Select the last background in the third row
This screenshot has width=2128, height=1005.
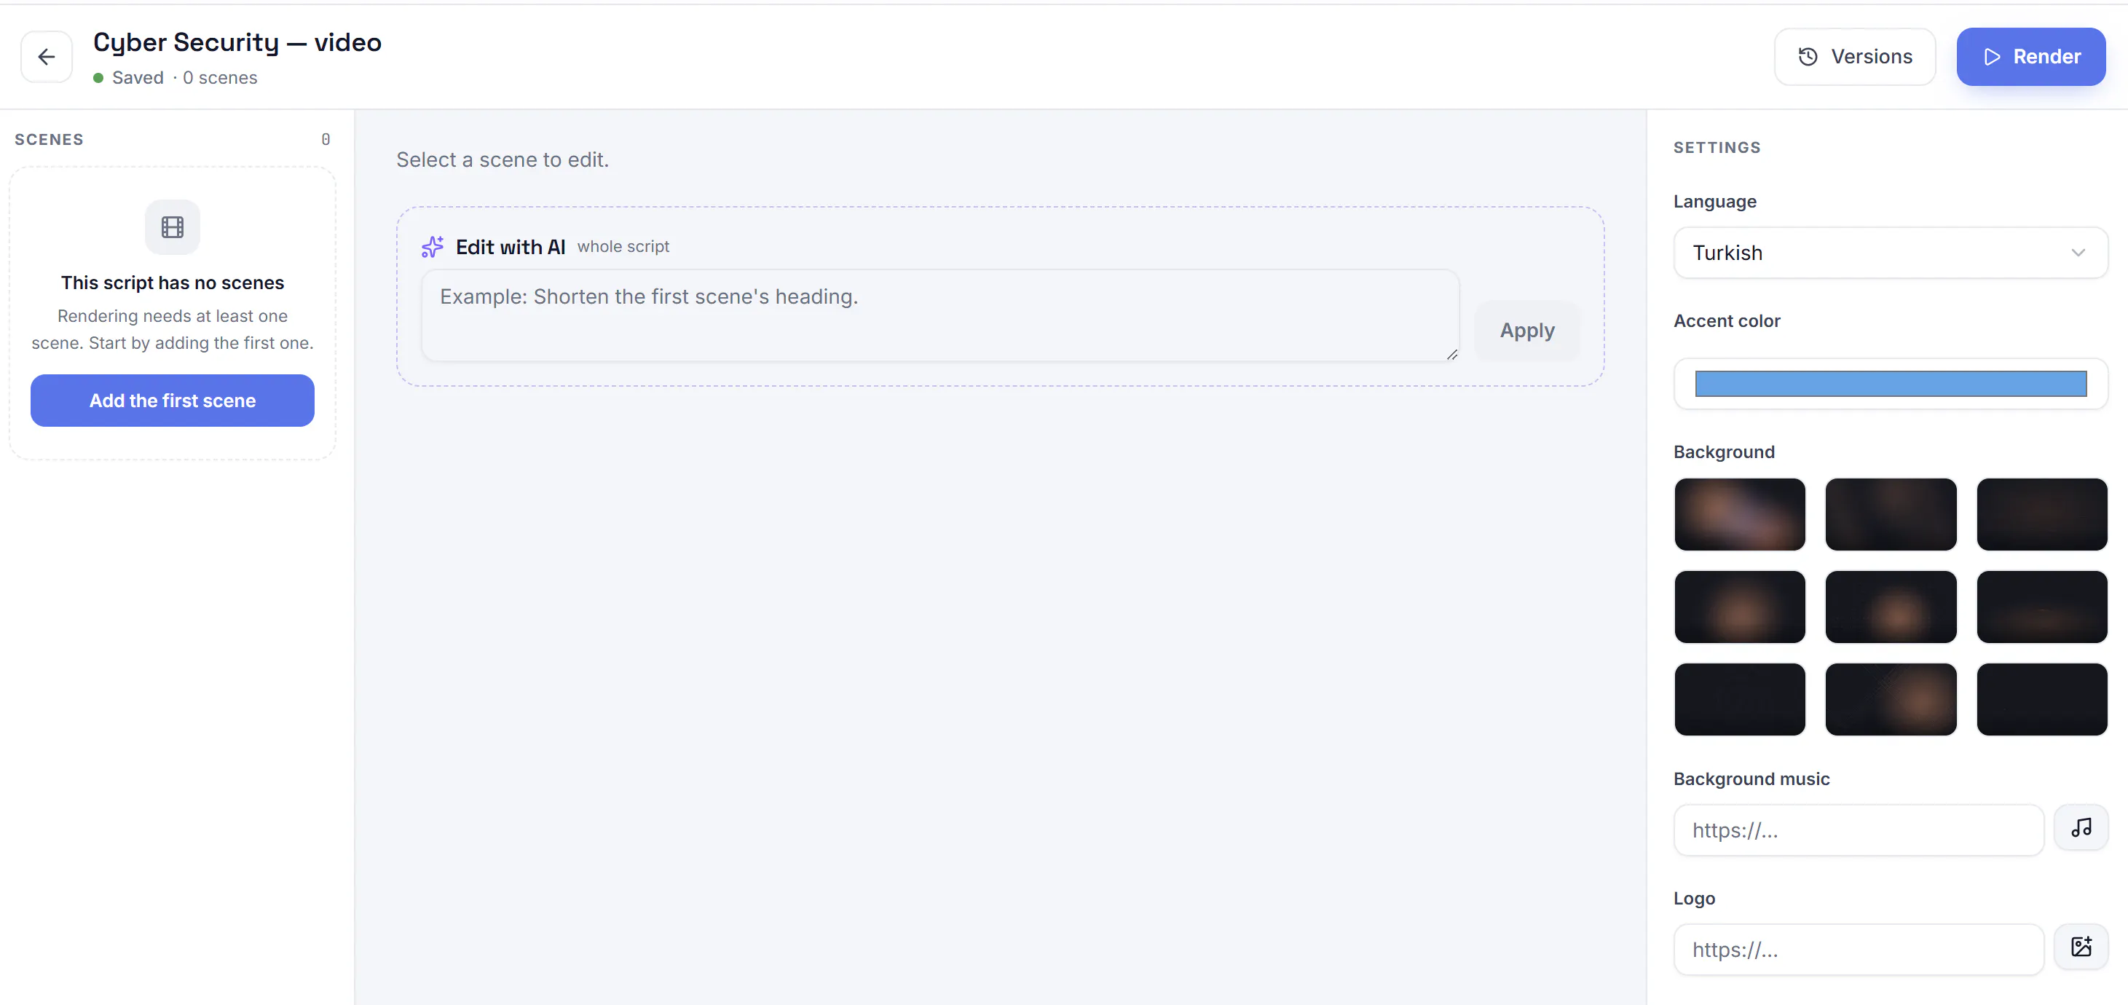coord(2041,699)
